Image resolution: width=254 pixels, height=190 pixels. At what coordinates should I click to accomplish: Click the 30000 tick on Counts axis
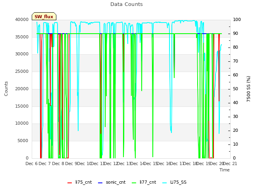click(x=22, y=54)
